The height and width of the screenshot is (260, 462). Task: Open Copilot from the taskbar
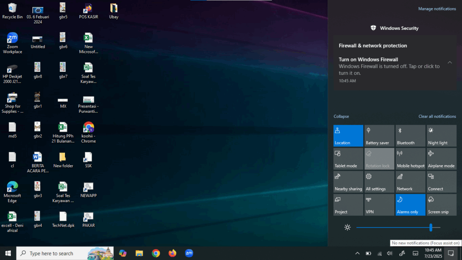pyautogui.click(x=123, y=253)
